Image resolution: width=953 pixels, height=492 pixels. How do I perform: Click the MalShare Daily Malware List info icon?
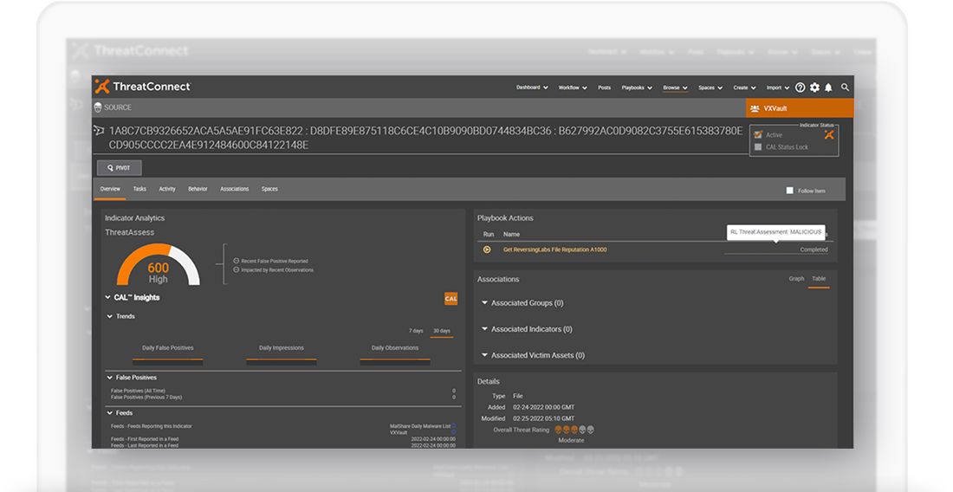click(454, 426)
